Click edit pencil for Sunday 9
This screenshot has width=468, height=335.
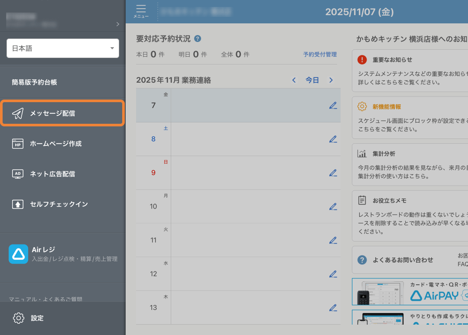(333, 173)
